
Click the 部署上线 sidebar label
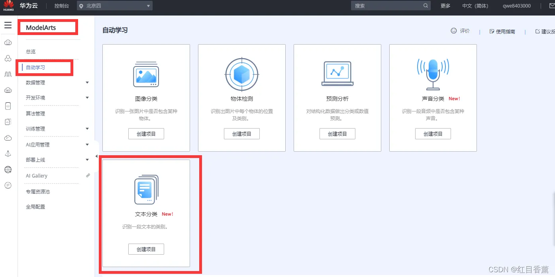coord(35,160)
